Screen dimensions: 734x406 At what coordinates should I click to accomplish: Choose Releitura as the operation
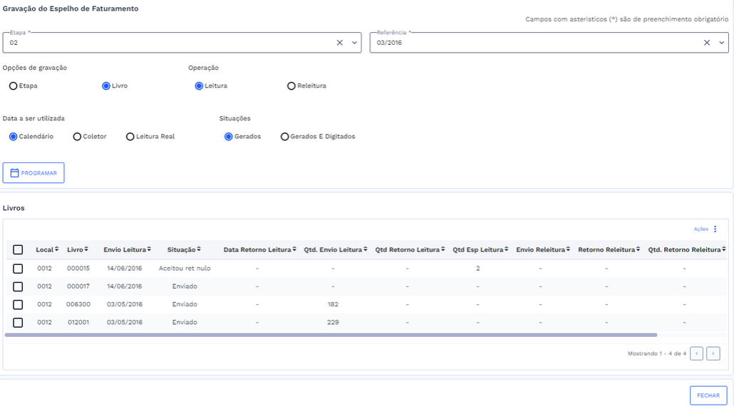(x=291, y=86)
